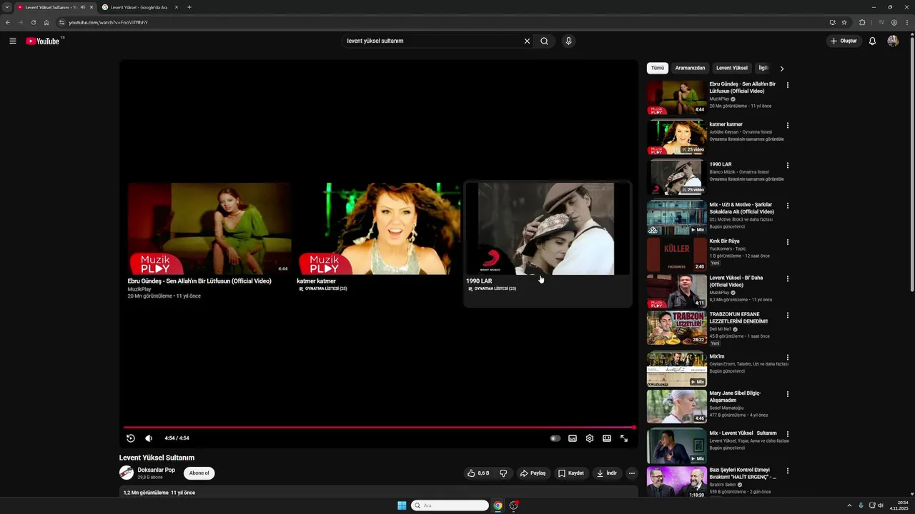Share the video via Paylaş

[533, 473]
